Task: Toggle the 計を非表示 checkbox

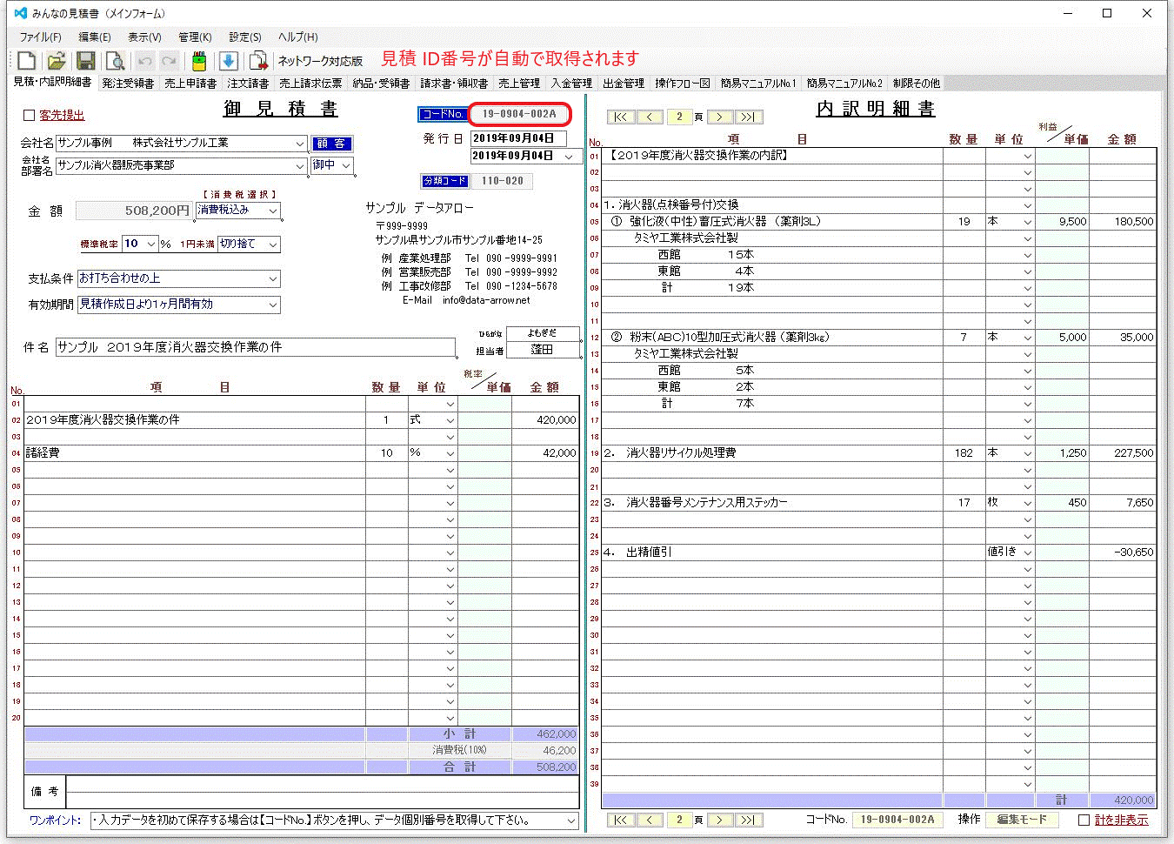Action: click(x=1084, y=820)
